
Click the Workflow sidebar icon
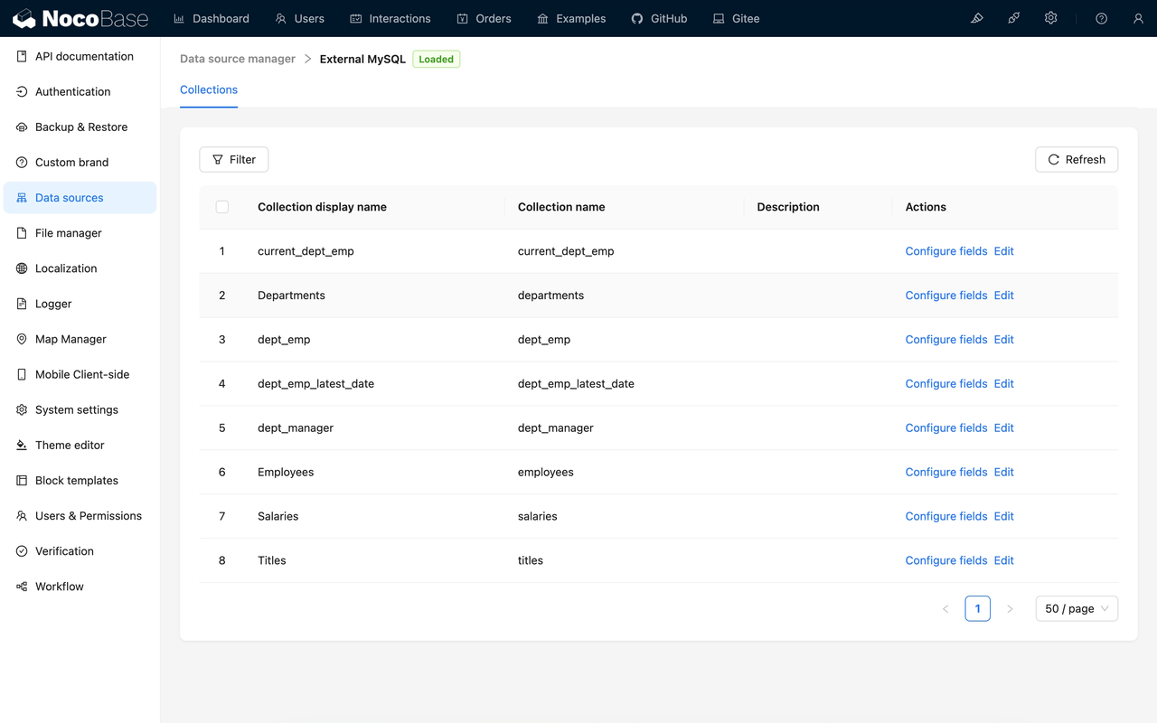click(22, 587)
